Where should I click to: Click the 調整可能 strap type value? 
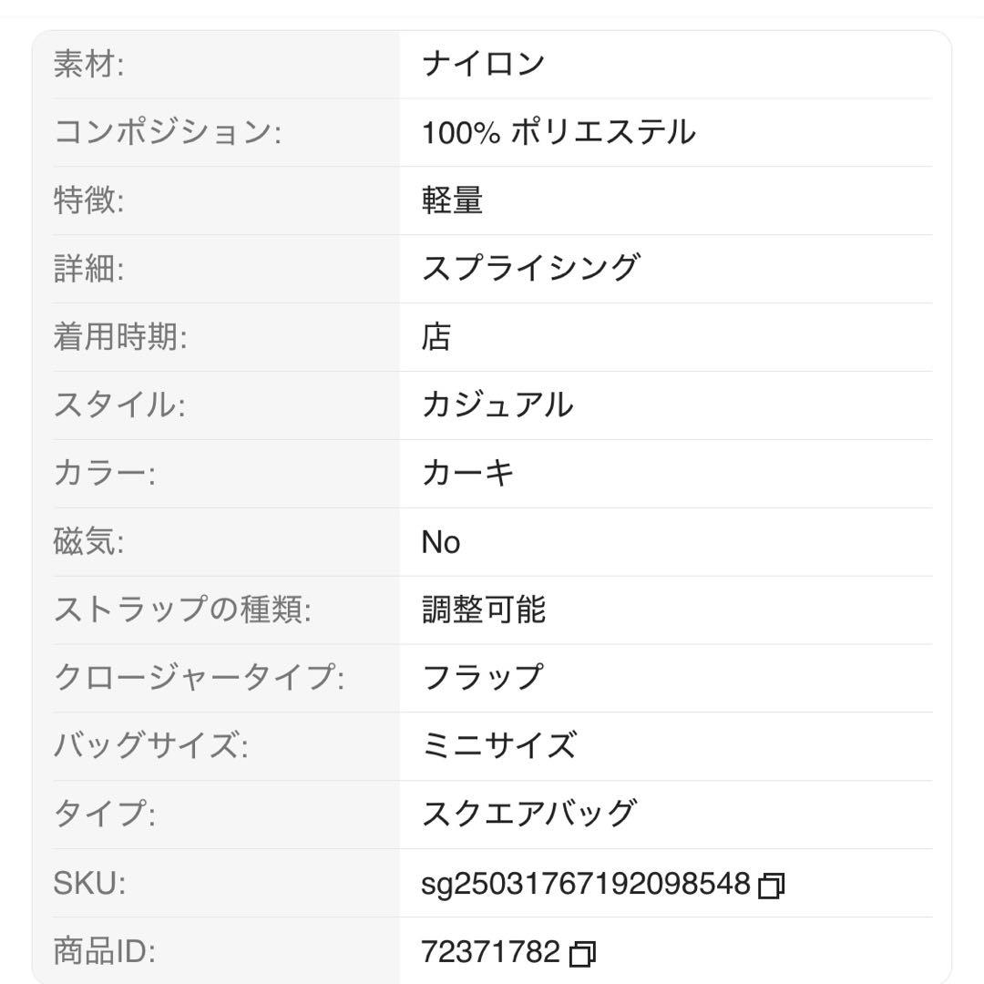[483, 610]
